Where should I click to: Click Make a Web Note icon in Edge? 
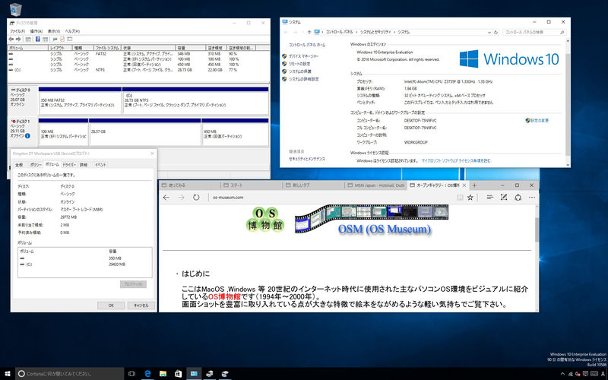click(504, 198)
